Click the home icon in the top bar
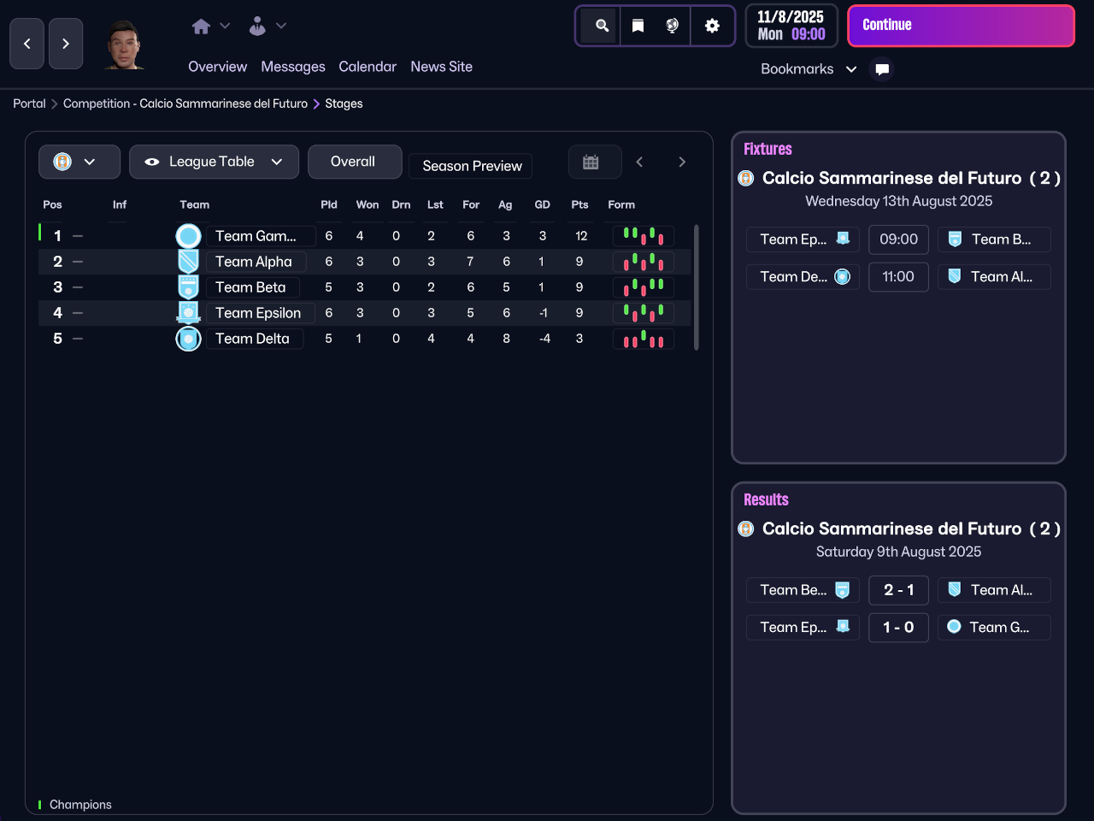 coord(201,27)
